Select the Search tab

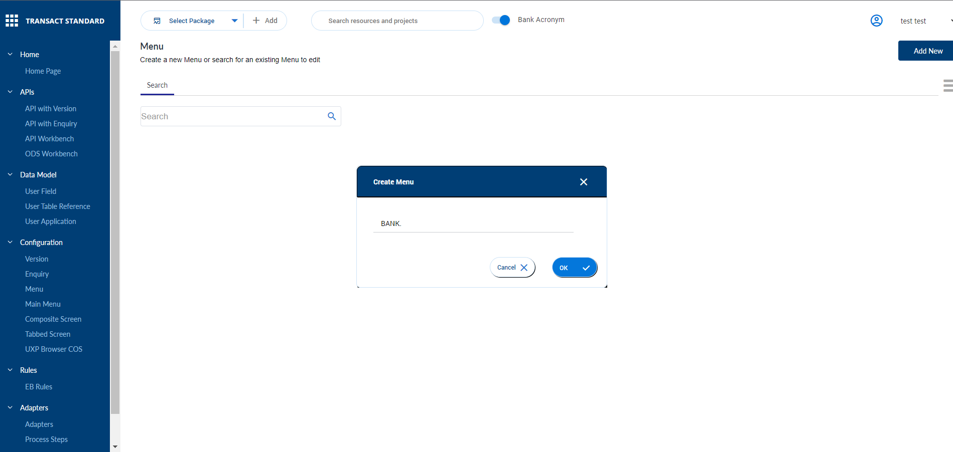click(157, 86)
